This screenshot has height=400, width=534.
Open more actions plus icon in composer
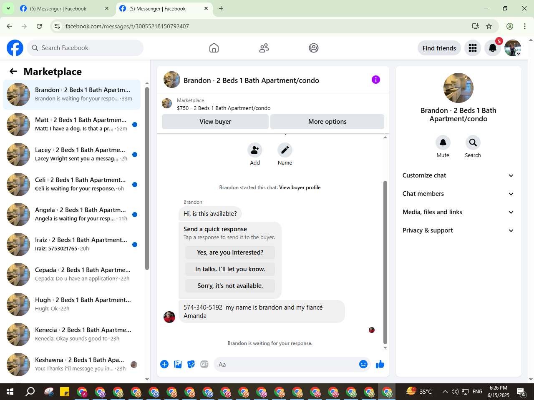(164, 364)
